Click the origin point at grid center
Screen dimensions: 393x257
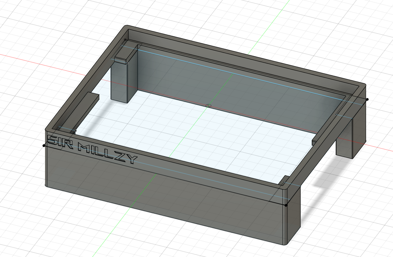pos(208,105)
